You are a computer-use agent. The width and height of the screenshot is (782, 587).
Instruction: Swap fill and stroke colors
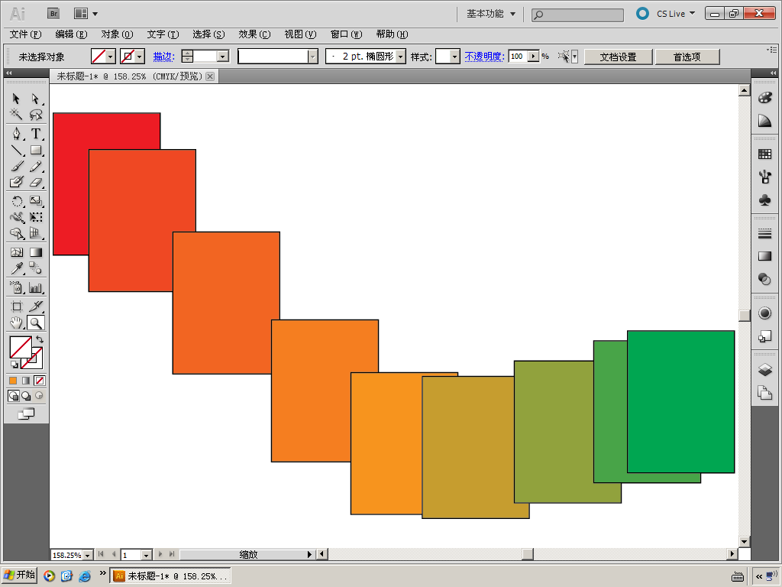pos(40,339)
